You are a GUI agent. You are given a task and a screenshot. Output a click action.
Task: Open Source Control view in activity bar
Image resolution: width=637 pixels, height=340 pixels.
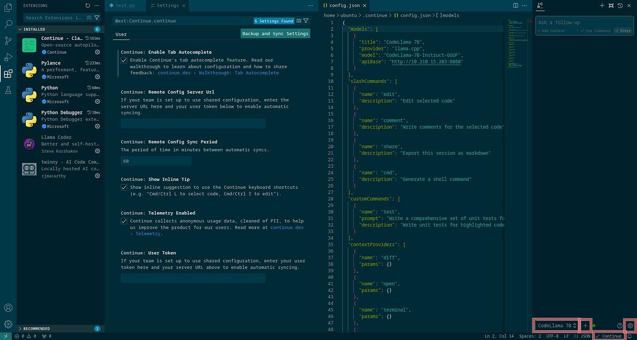8,41
